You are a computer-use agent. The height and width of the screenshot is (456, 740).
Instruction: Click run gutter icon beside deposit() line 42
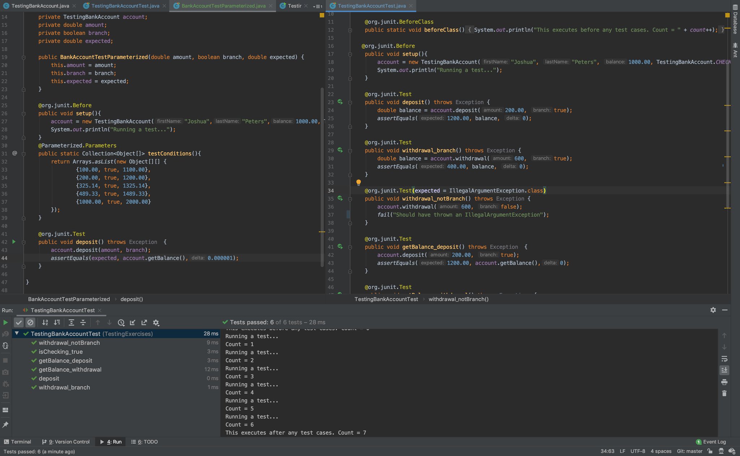(x=14, y=242)
